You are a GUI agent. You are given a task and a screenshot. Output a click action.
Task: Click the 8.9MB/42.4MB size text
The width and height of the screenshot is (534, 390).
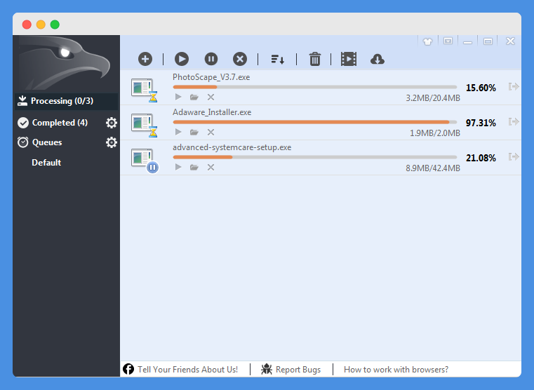pyautogui.click(x=433, y=168)
